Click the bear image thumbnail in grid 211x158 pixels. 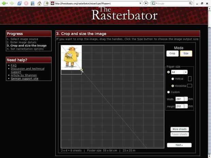(x=71, y=57)
